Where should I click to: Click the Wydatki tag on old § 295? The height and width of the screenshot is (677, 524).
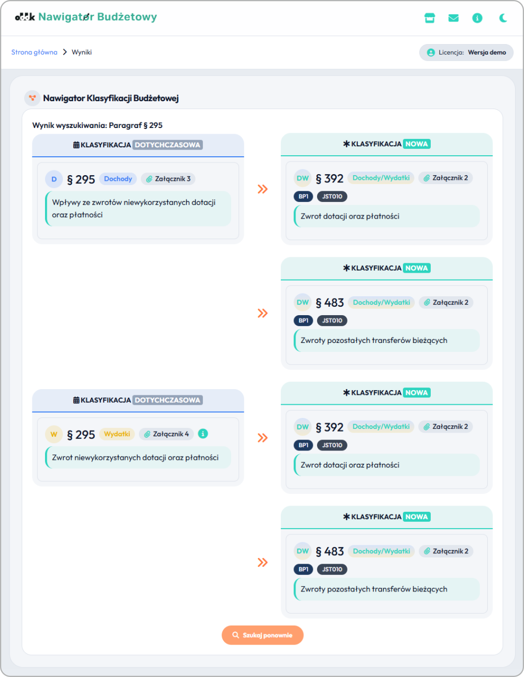[117, 434]
